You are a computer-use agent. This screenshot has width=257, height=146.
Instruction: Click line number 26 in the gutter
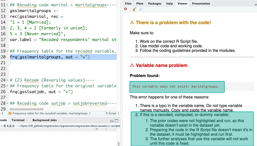click(3, 92)
